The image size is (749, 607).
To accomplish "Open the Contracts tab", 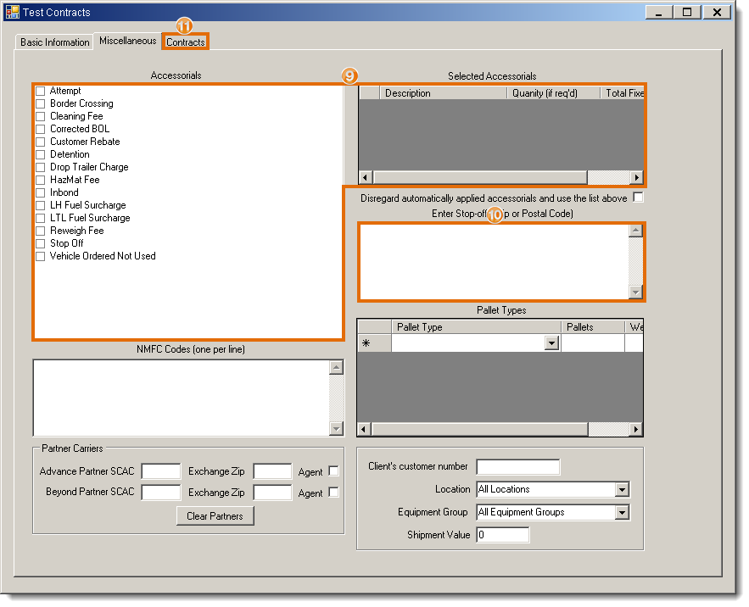I will tap(186, 42).
